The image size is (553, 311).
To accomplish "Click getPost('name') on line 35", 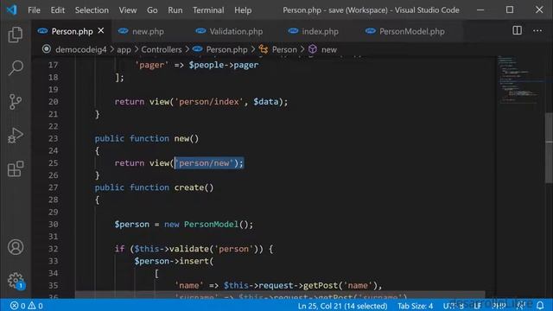I will coord(340,285).
